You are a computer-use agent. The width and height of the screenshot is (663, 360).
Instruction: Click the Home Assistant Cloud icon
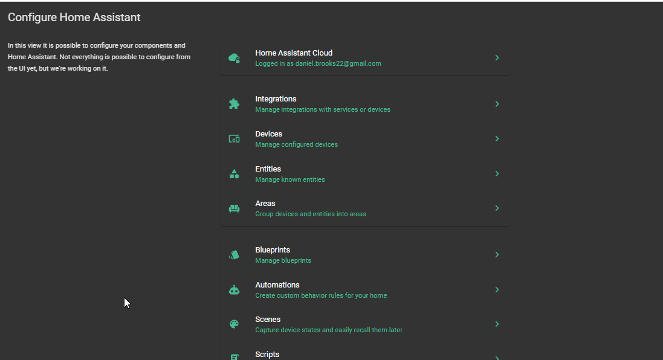pyautogui.click(x=234, y=58)
